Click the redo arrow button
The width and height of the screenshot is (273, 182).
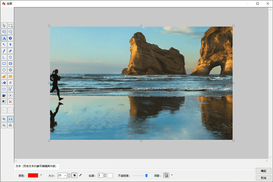click(10, 110)
